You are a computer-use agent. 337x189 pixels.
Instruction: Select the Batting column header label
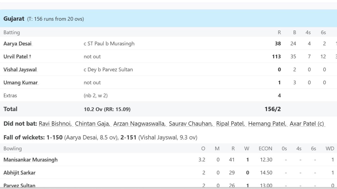tap(12, 32)
